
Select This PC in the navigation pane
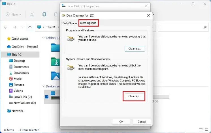pyautogui.click(x=20, y=55)
